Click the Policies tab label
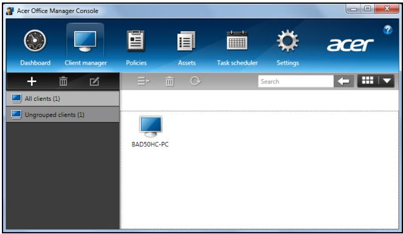 coord(136,63)
